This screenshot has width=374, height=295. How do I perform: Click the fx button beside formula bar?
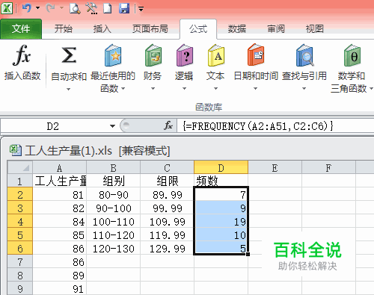pyautogui.click(x=168, y=125)
